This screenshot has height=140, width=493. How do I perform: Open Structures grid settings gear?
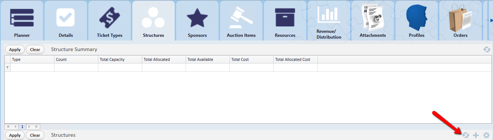tap(486, 135)
